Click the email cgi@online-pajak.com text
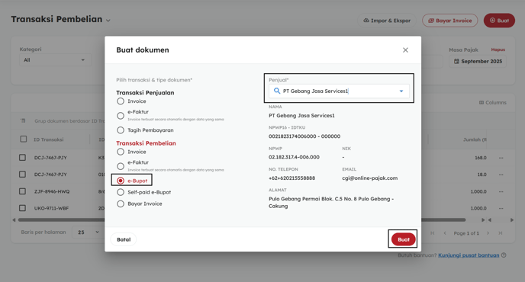 pos(369,178)
